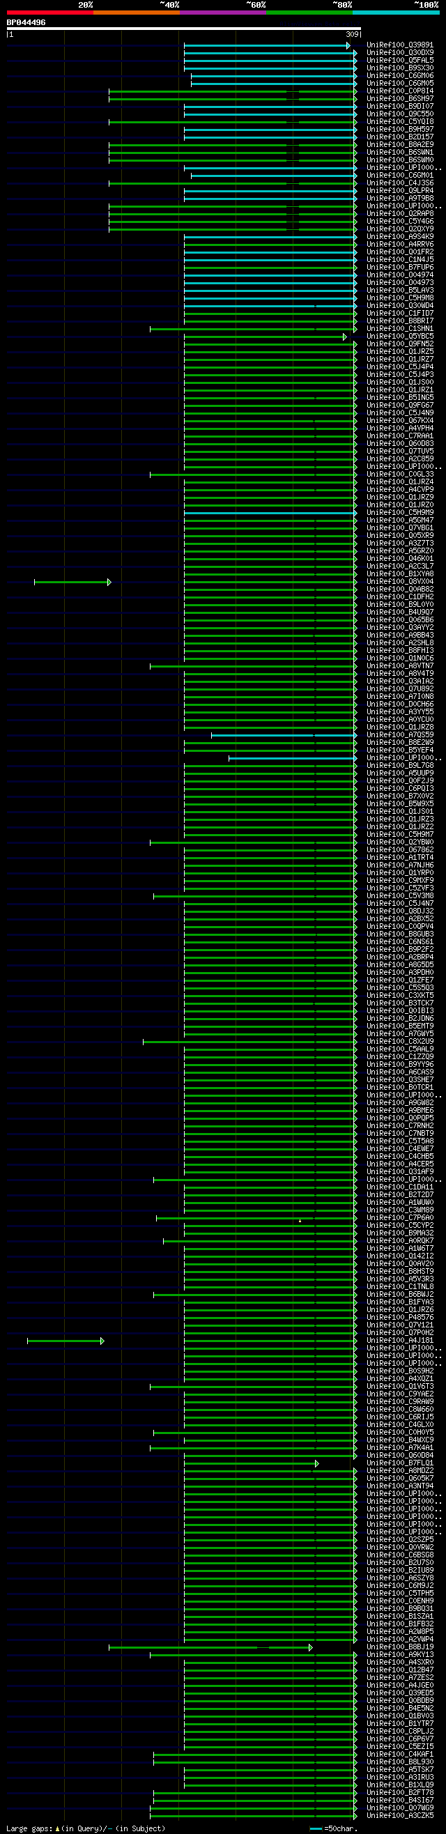This screenshot has width=446, height=1834.
Task: Select the UniRef100_C6GM06 hit label
Action: point(401,75)
